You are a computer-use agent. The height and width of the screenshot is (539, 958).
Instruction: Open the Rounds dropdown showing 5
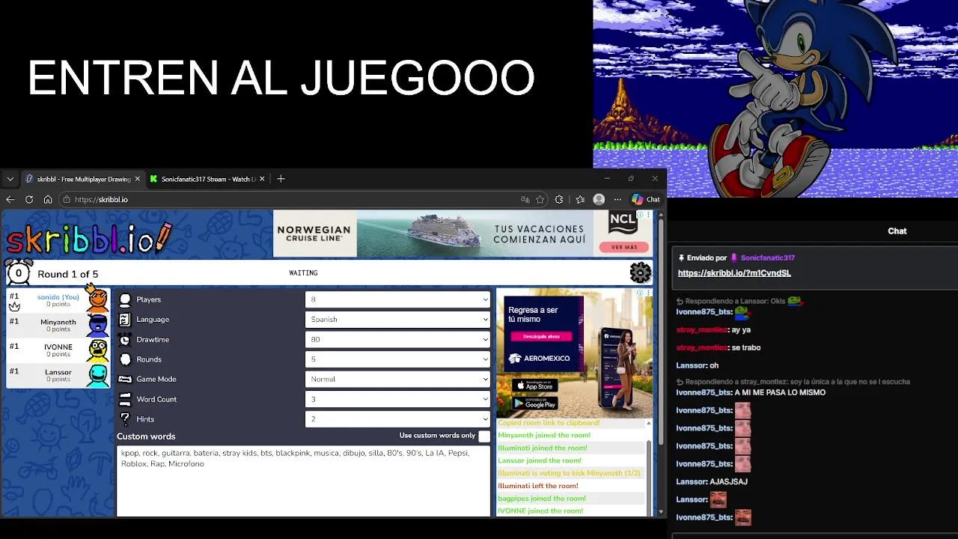pos(397,359)
